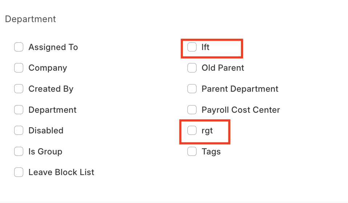348x203 pixels.
Task: Tick the Leave Block List checkbox
Action: (x=19, y=172)
